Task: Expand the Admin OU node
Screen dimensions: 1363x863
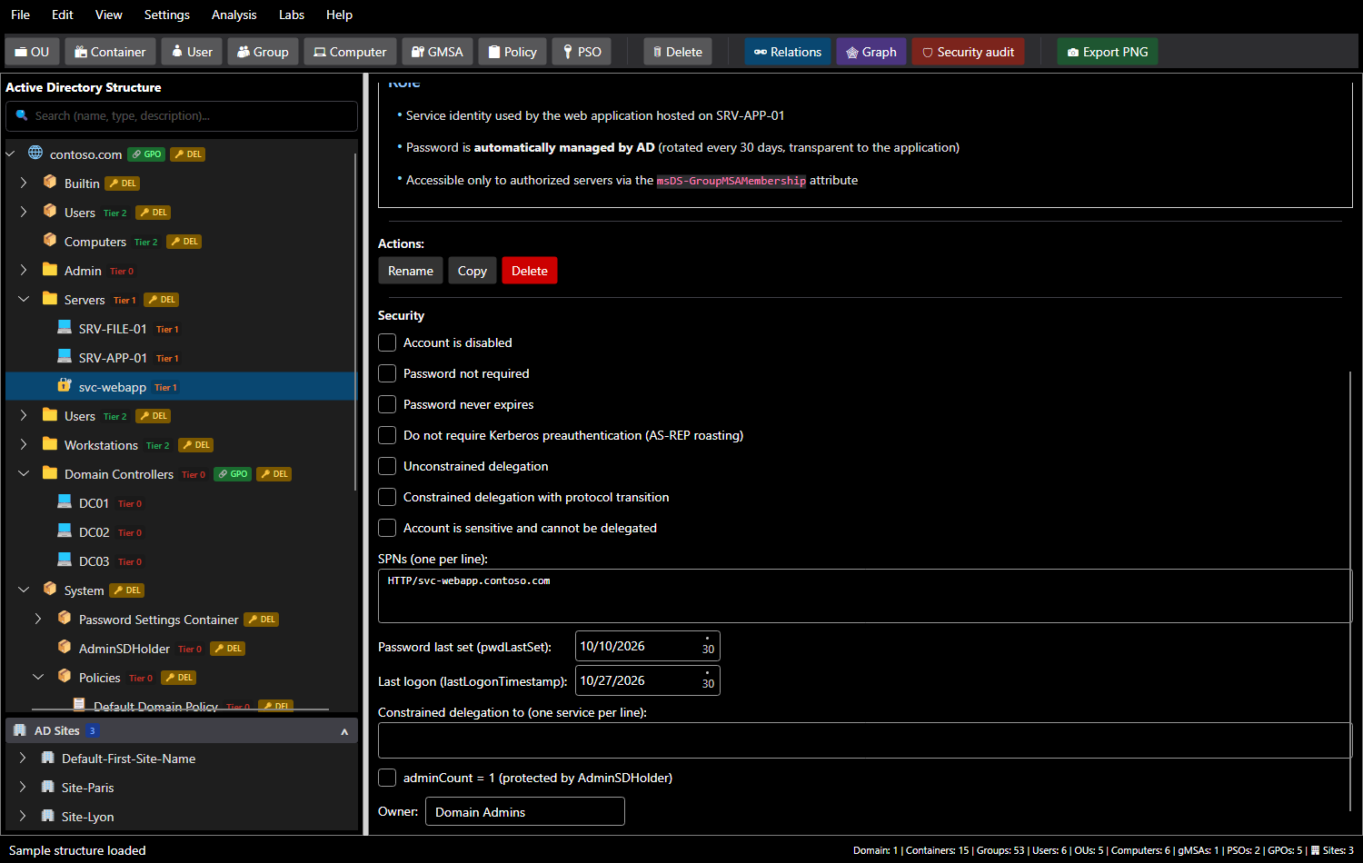Action: [x=24, y=270]
